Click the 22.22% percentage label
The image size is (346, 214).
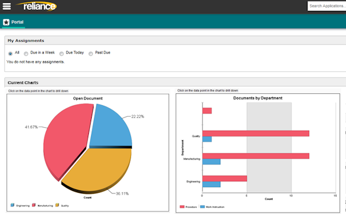click(x=137, y=116)
